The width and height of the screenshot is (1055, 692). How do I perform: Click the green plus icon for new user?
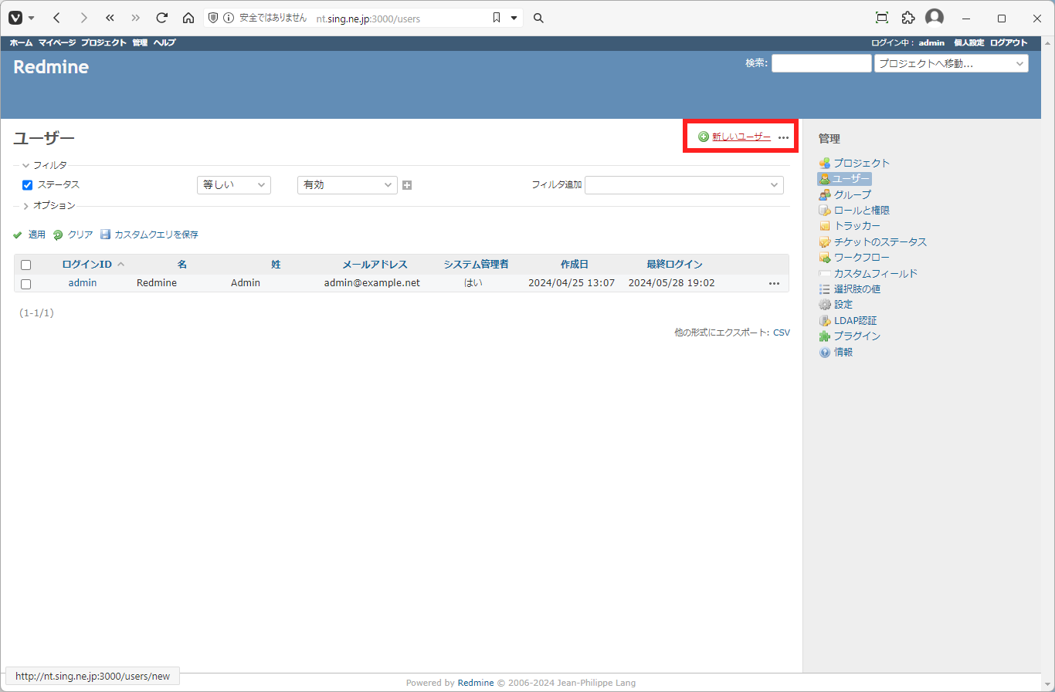704,137
